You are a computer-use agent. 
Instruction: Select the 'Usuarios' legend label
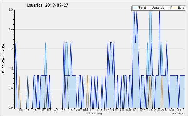click(158, 8)
